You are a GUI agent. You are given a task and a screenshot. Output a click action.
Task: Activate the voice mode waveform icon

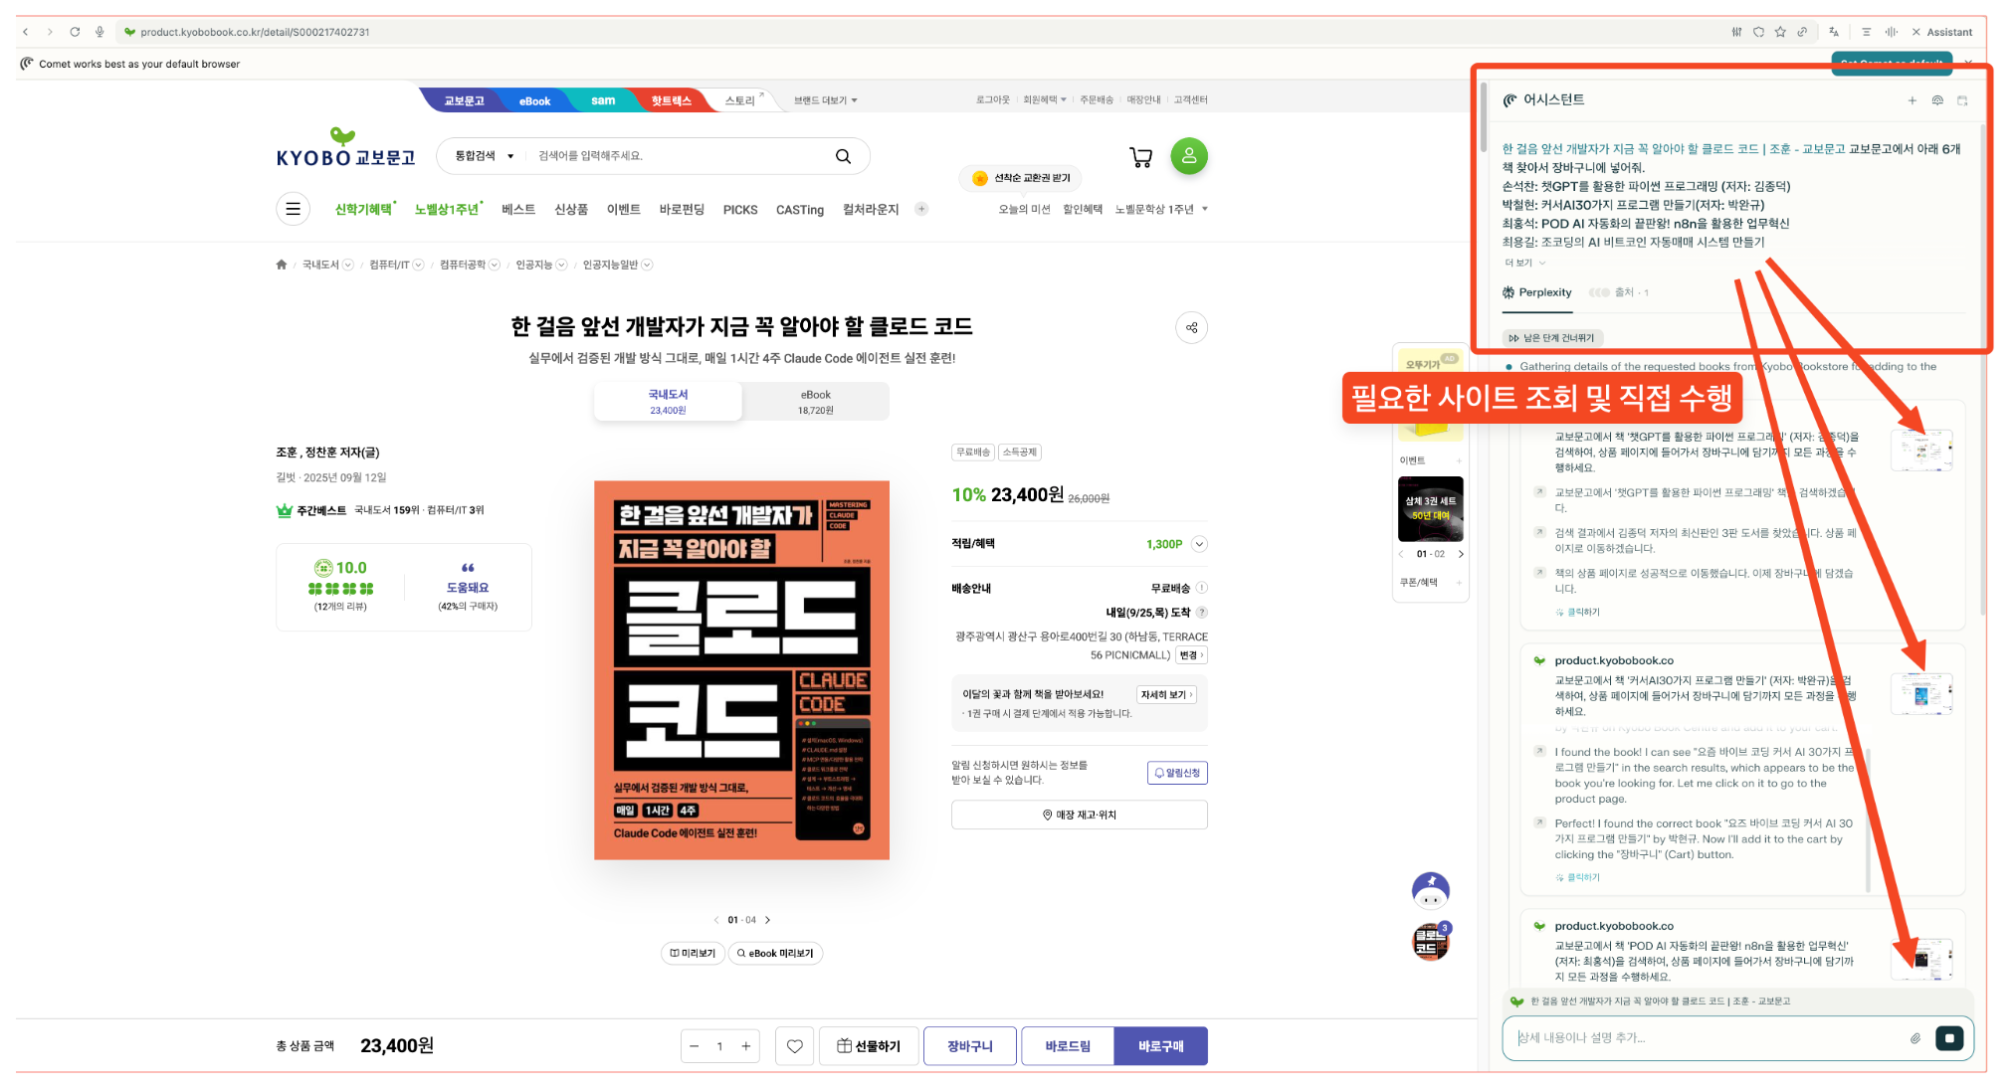(1891, 32)
